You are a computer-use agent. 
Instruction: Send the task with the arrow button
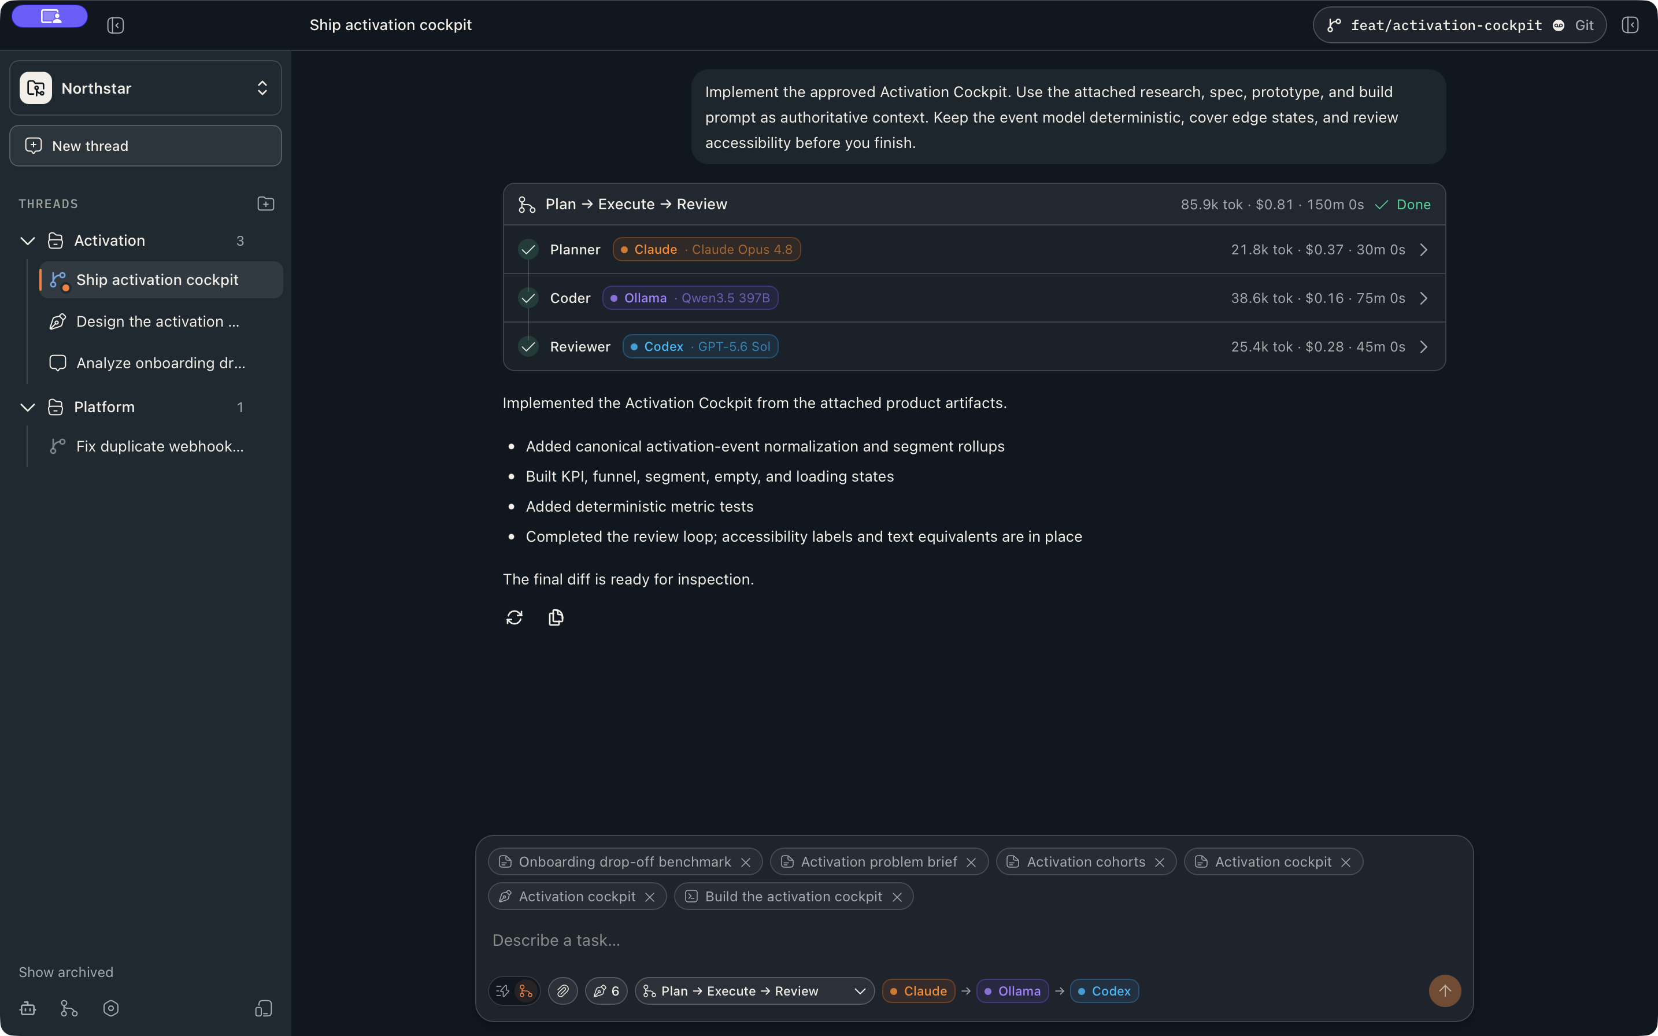pyautogui.click(x=1444, y=991)
